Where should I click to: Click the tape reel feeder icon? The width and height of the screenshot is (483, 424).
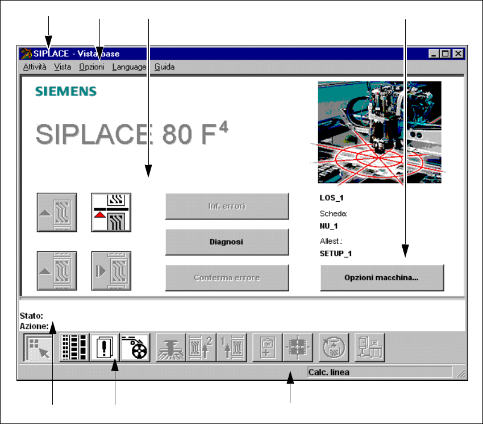click(x=135, y=348)
